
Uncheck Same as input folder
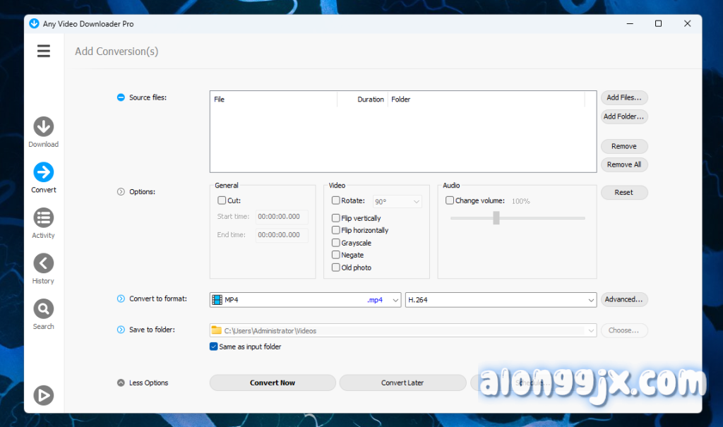tap(213, 347)
